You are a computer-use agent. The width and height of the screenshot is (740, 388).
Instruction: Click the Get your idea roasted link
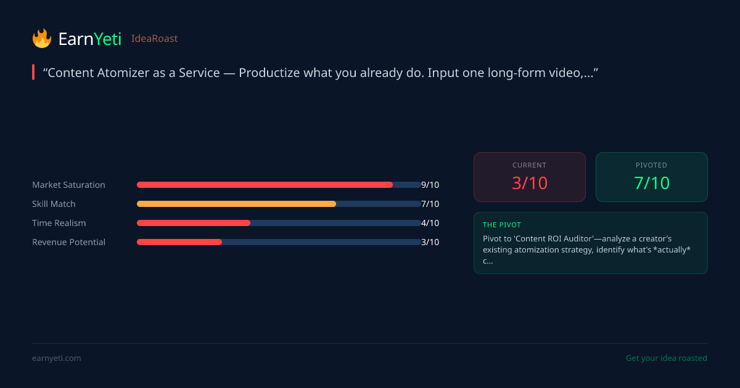[x=666, y=358]
